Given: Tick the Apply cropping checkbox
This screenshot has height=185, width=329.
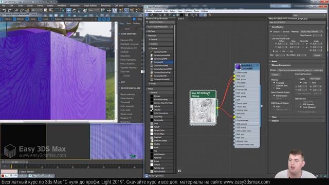Looking at the screenshot, I should point(299,79).
